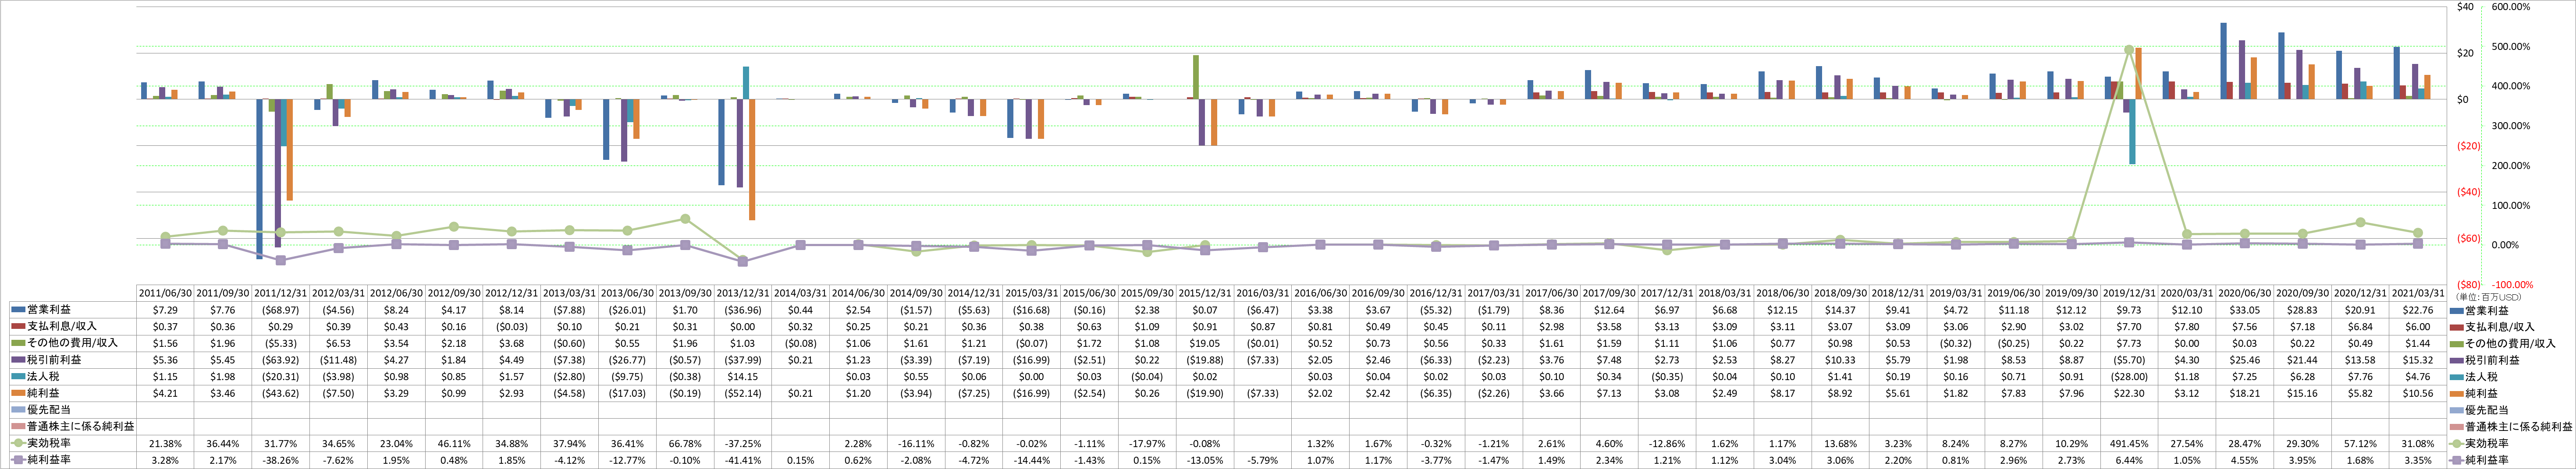
Task: Click the $14.15 corporate tax cell
Action: [x=743, y=377]
